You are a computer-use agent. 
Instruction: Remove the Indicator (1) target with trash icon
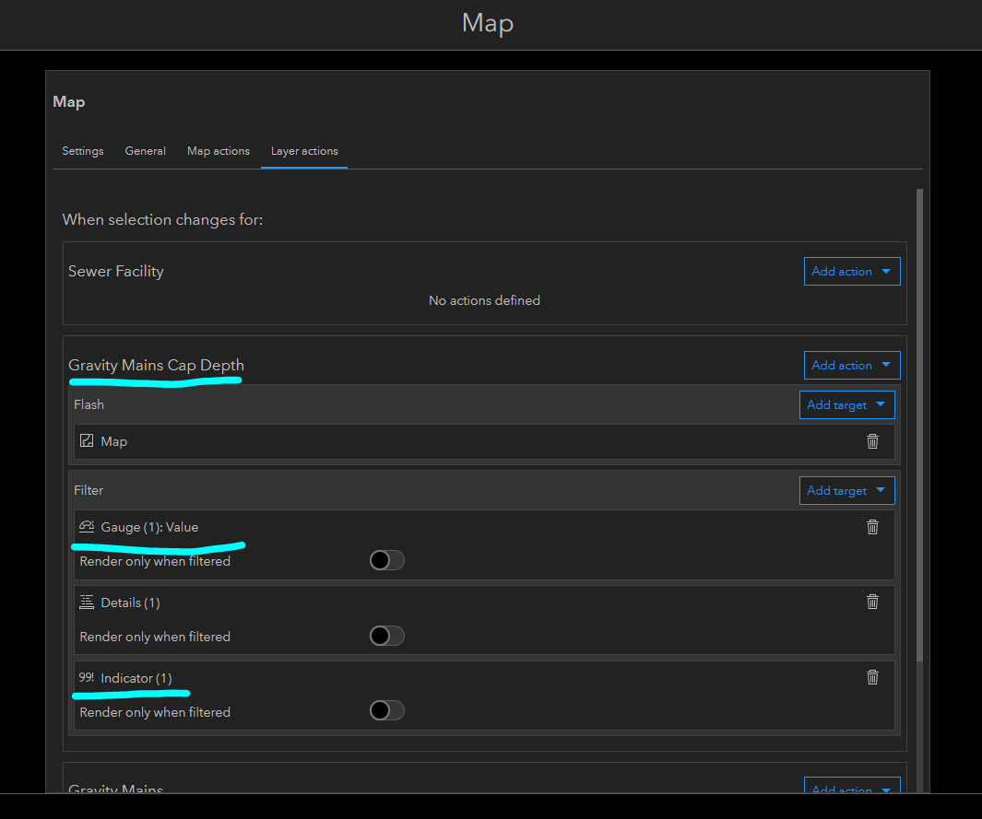tap(872, 677)
